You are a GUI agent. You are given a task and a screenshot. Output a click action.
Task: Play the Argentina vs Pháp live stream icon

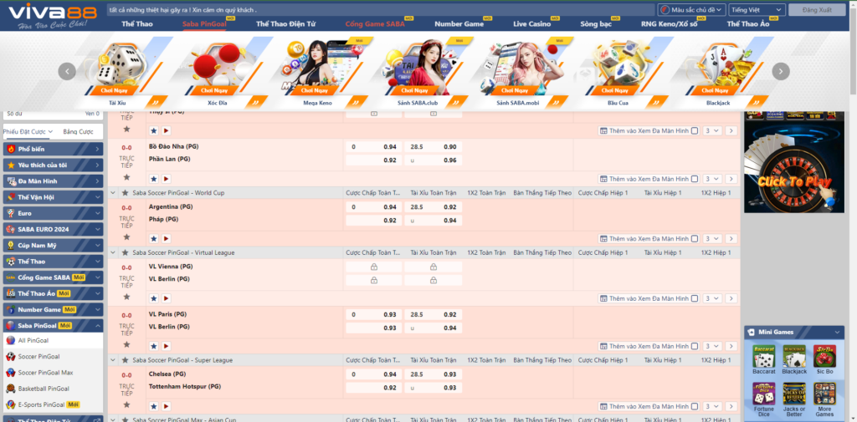point(167,238)
